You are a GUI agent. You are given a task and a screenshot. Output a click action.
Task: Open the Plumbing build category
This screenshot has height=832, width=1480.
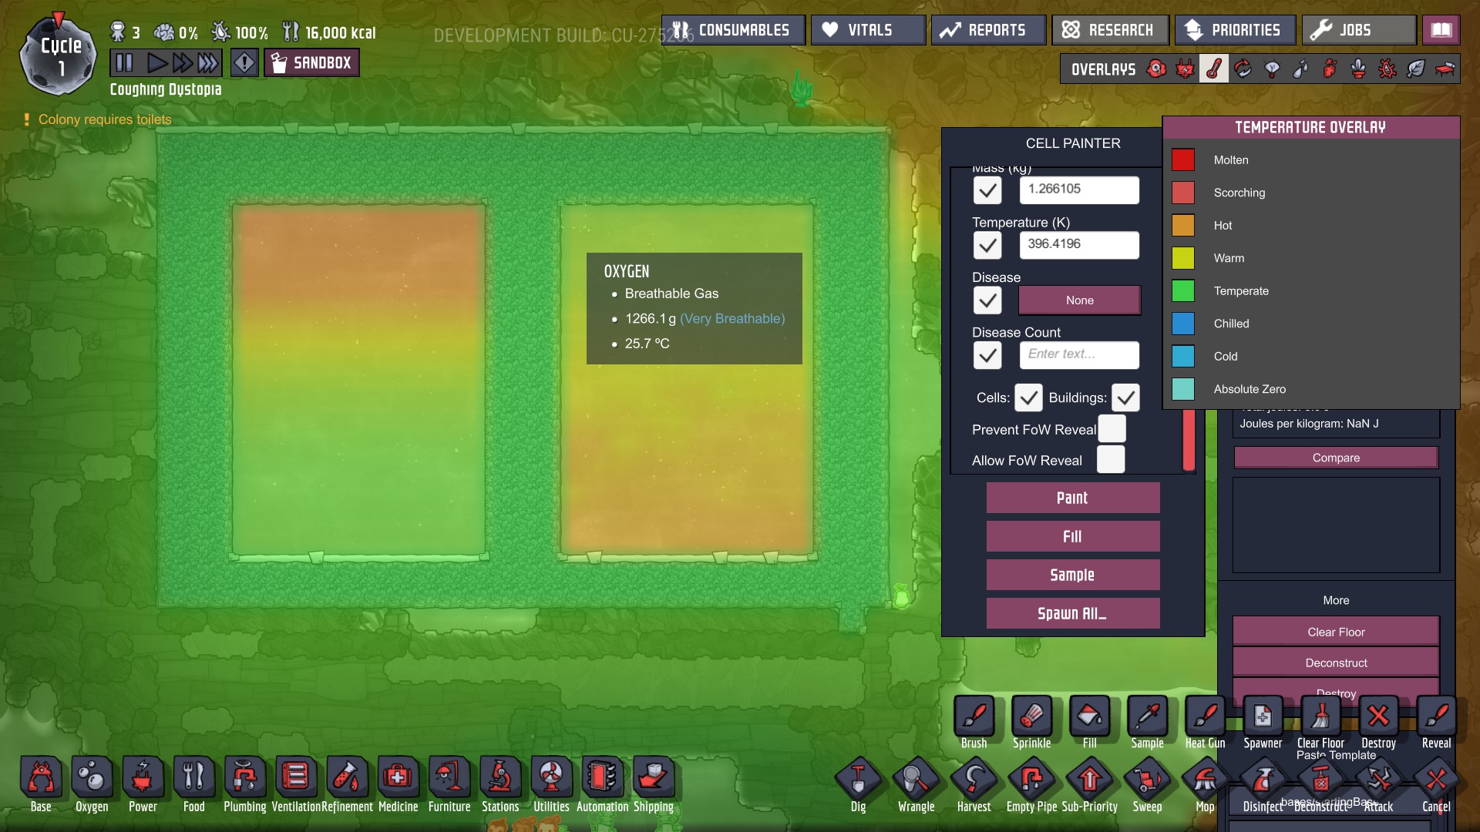[x=244, y=778]
